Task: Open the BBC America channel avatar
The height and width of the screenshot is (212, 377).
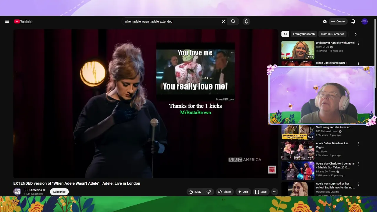Action: [17, 192]
